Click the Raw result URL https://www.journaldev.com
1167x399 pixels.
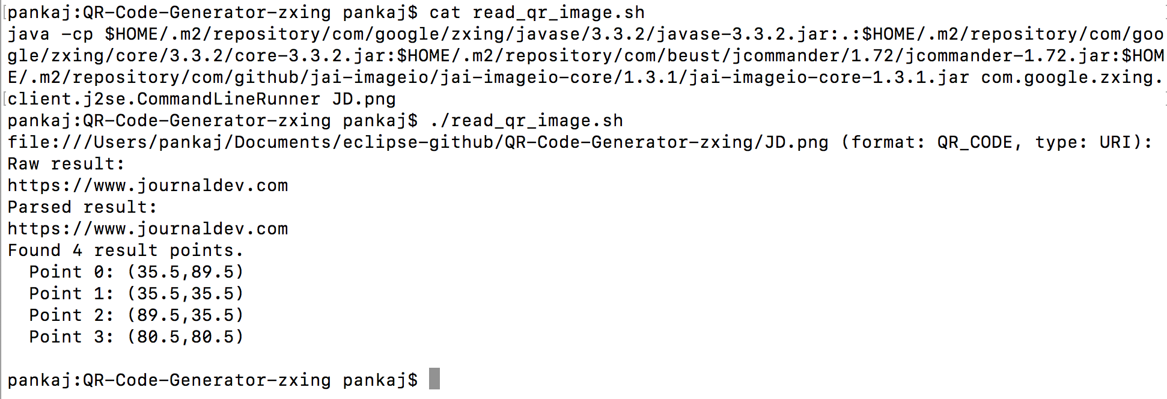click(148, 186)
